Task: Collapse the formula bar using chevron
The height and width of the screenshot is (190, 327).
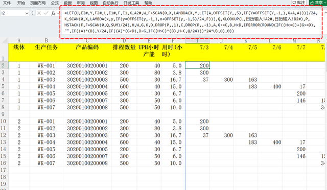Action: tap(325, 13)
